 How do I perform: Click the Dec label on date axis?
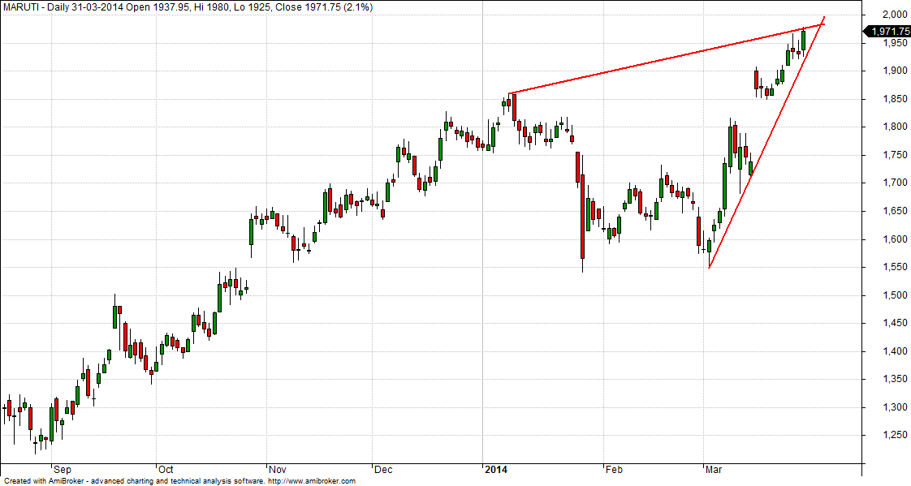tap(383, 469)
